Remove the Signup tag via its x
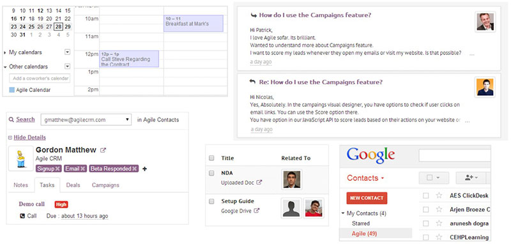This screenshot has width=511, height=244. (x=57, y=169)
